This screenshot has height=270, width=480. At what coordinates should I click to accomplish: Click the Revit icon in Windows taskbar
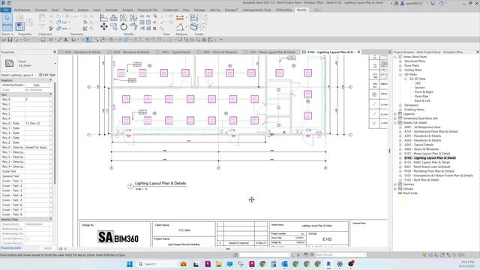click(x=328, y=264)
